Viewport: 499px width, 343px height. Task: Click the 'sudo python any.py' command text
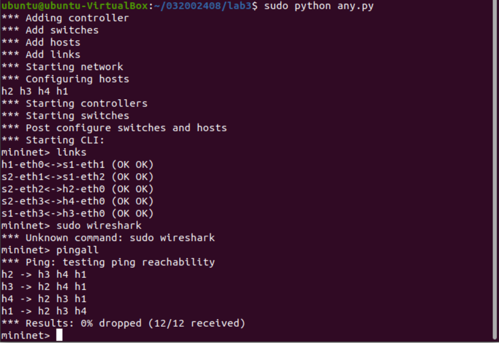pos(319,6)
